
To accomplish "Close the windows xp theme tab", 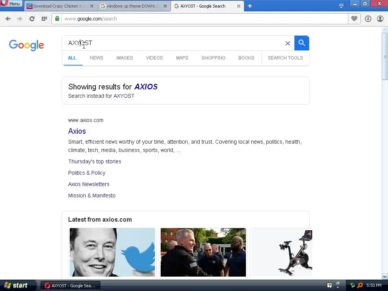I will [x=165, y=6].
